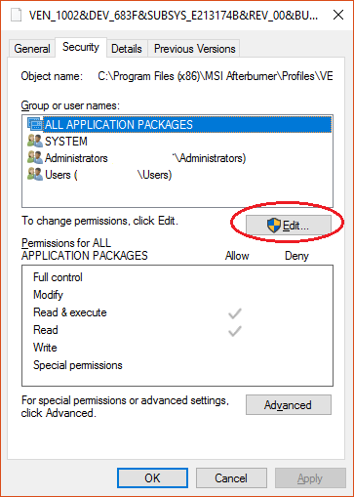The width and height of the screenshot is (354, 497).
Task: Open the Details tab
Action: tap(127, 49)
